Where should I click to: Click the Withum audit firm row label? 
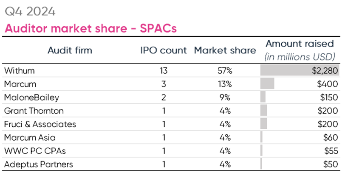point(20,71)
